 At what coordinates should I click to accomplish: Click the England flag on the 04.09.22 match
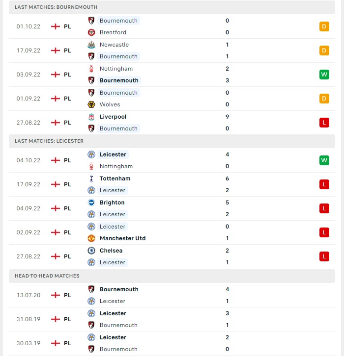55,208
